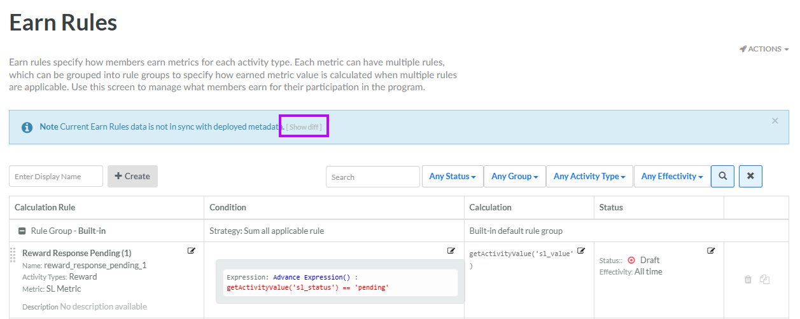Open the Any Activity Type dropdown
800x319 pixels.
click(x=589, y=177)
